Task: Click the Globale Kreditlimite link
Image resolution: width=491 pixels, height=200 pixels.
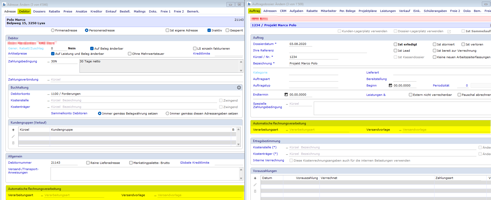Action: click(x=194, y=163)
